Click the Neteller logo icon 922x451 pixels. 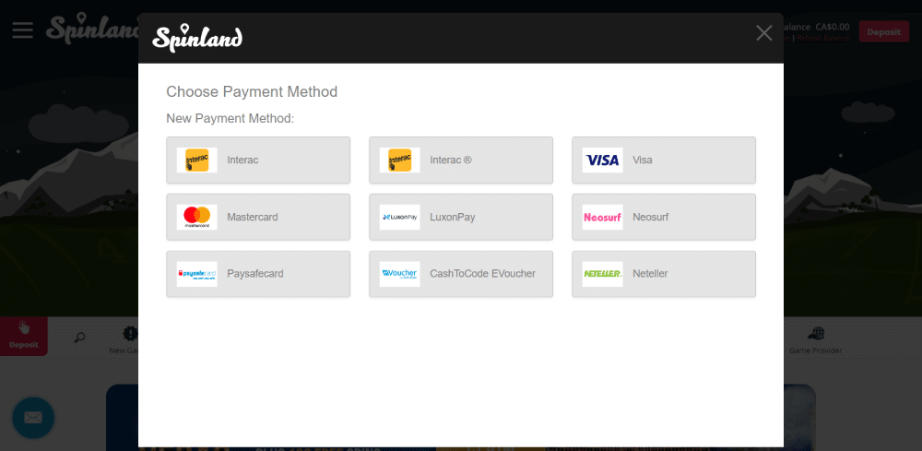(x=603, y=274)
